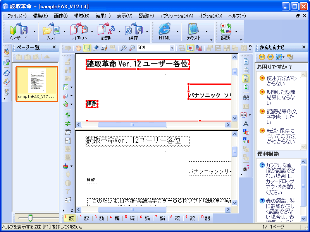Open the 転送・保存についての方法がわからない link

[281, 136]
